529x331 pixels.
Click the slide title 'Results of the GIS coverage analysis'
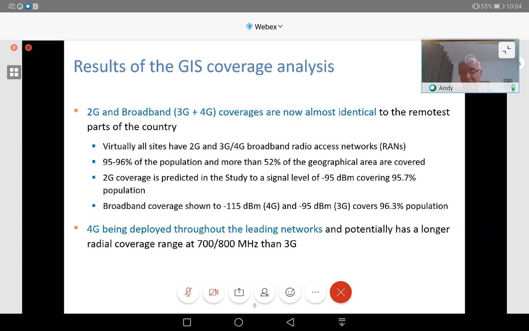click(204, 67)
